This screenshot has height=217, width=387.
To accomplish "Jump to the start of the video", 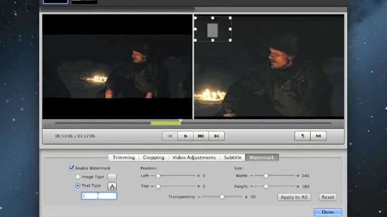I will click(170, 136).
